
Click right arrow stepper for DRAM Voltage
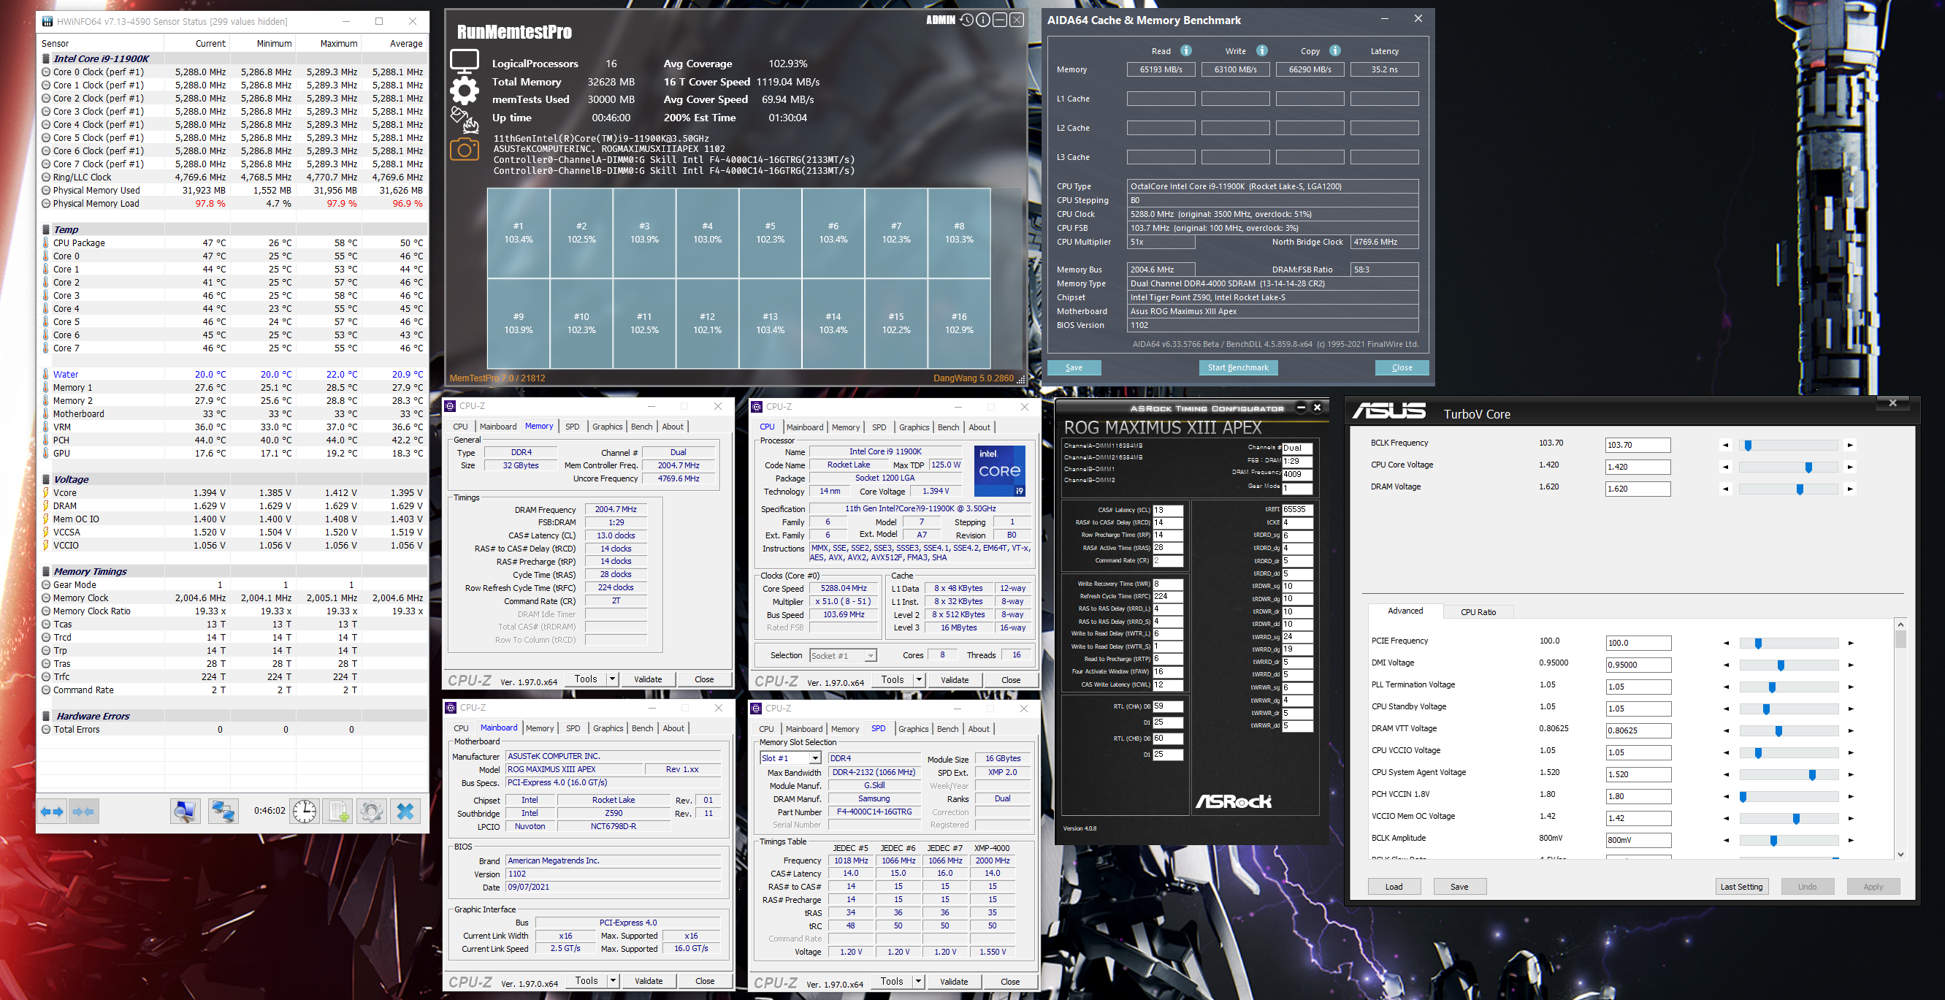tap(1850, 489)
